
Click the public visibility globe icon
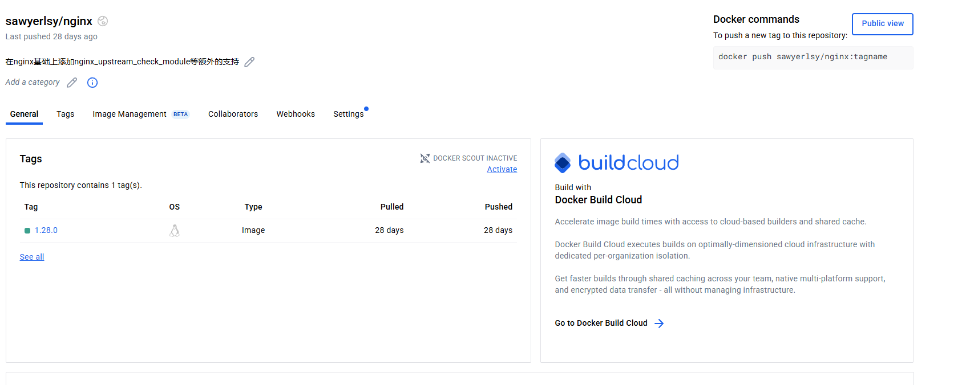[103, 21]
